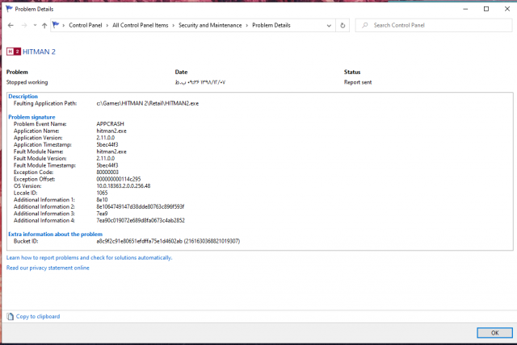Go up one level with Up arrow

(x=44, y=26)
